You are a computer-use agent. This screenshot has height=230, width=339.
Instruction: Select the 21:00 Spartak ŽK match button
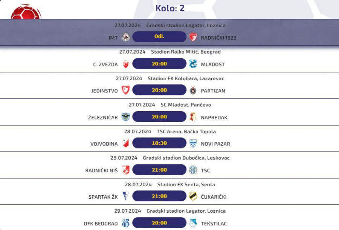159,196
